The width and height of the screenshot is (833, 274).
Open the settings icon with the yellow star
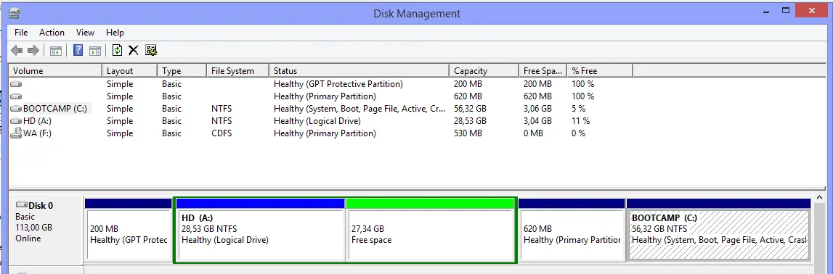[151, 50]
